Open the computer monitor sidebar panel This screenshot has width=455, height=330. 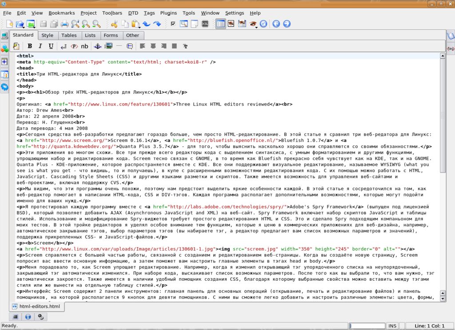click(x=4, y=36)
